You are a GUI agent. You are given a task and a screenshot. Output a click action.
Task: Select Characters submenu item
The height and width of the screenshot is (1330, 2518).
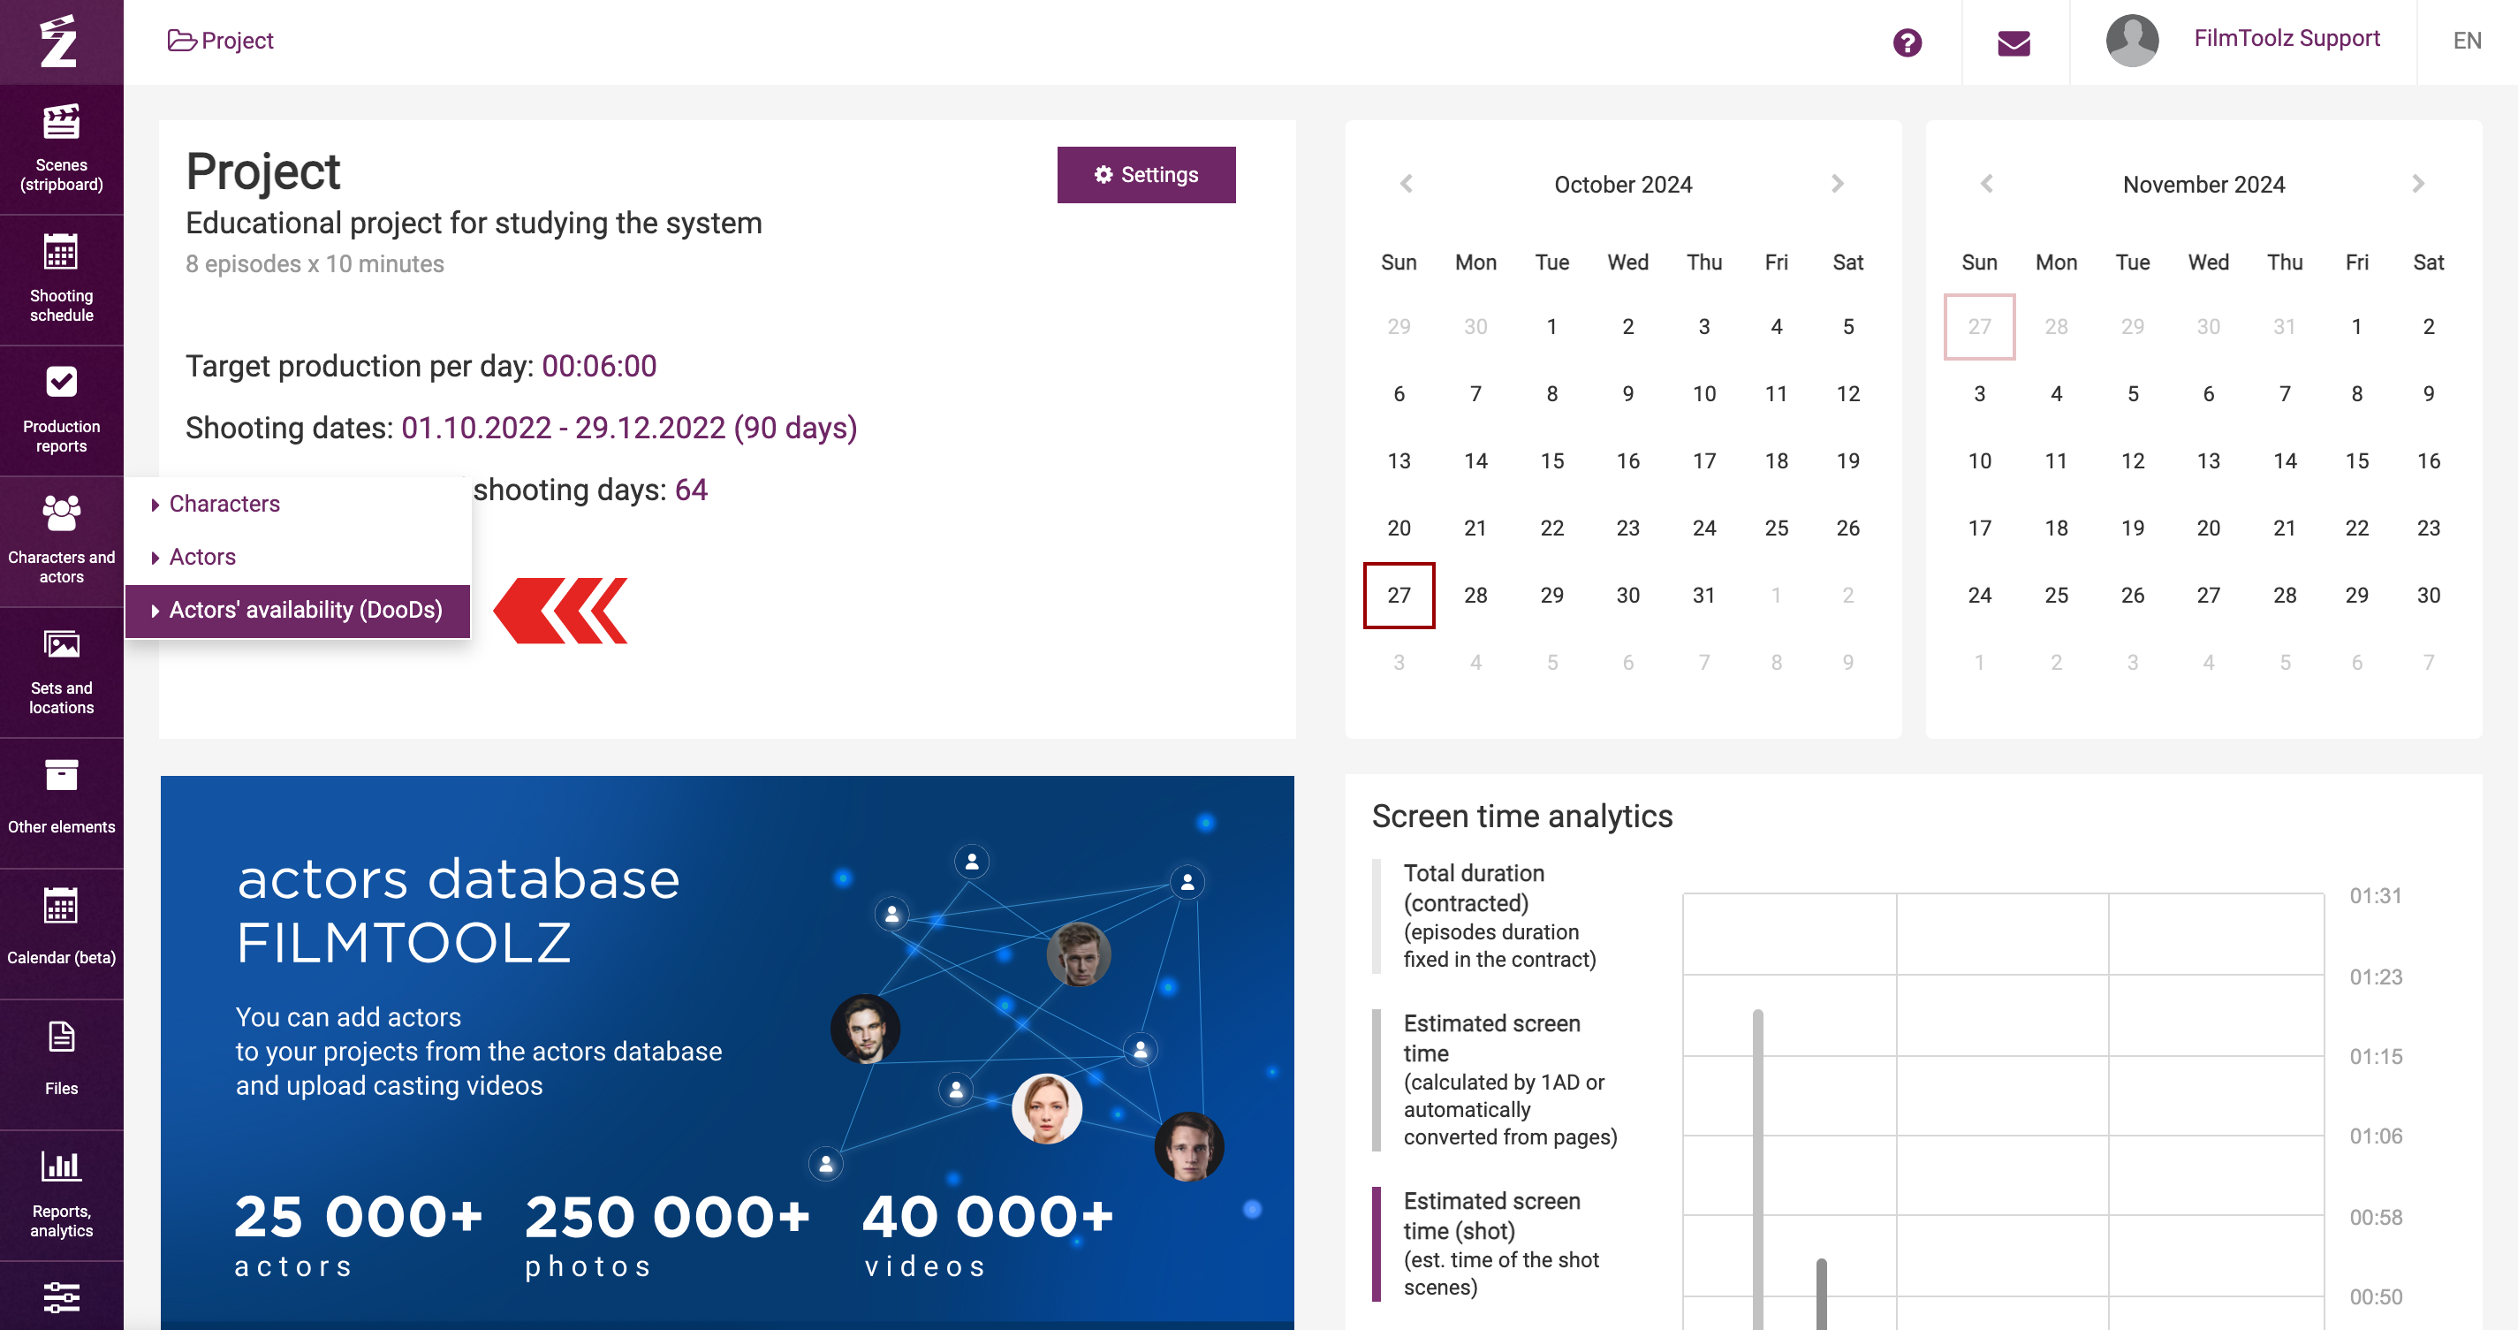pos(298,504)
